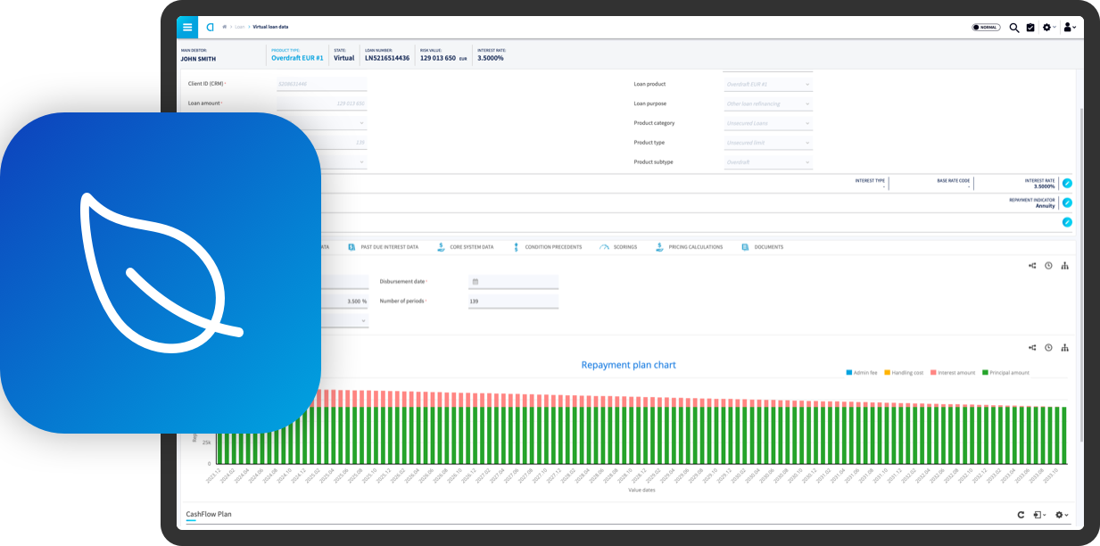This screenshot has width=1100, height=546.
Task: Open history clock above repayment chart
Action: pos(1048,348)
